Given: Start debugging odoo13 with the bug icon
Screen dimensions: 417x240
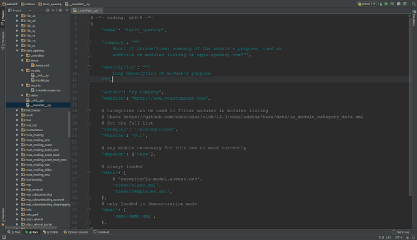Looking at the screenshot, I should [386, 4].
